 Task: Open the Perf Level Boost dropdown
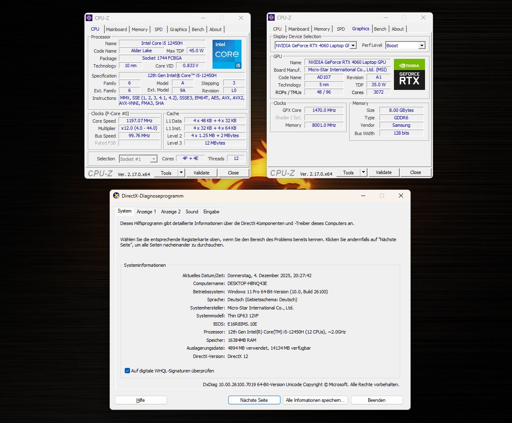click(x=421, y=45)
